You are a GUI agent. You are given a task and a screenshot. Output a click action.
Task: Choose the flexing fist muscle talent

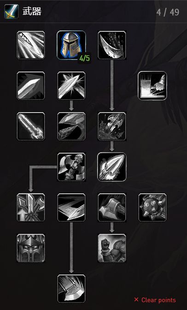(112, 248)
